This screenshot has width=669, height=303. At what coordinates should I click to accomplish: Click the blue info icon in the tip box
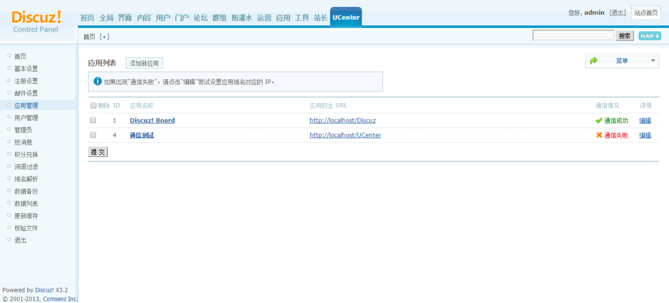coord(98,81)
